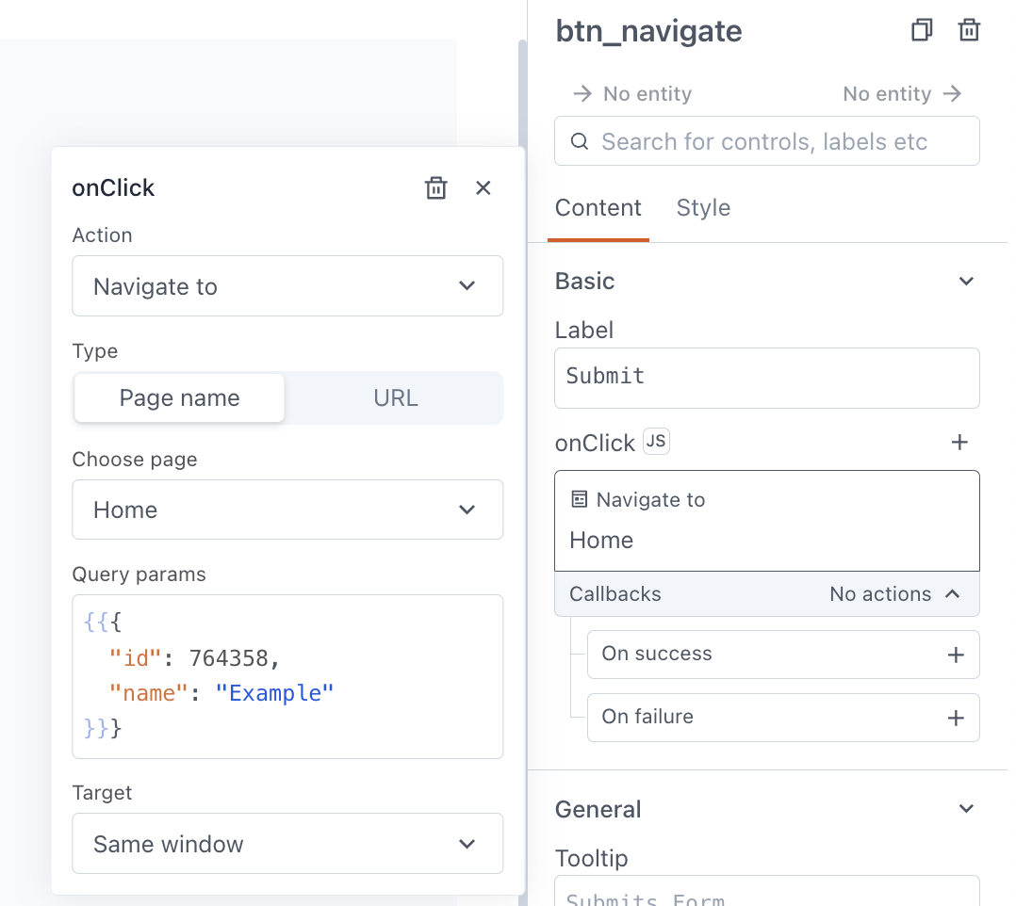Viewport: 1016px width, 906px height.
Task: Add an On success callback
Action: point(955,655)
